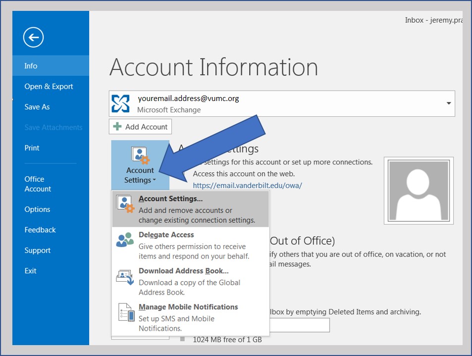Select Manage Mobile Notifications entry
The height and width of the screenshot is (356, 472).
pyautogui.click(x=191, y=317)
